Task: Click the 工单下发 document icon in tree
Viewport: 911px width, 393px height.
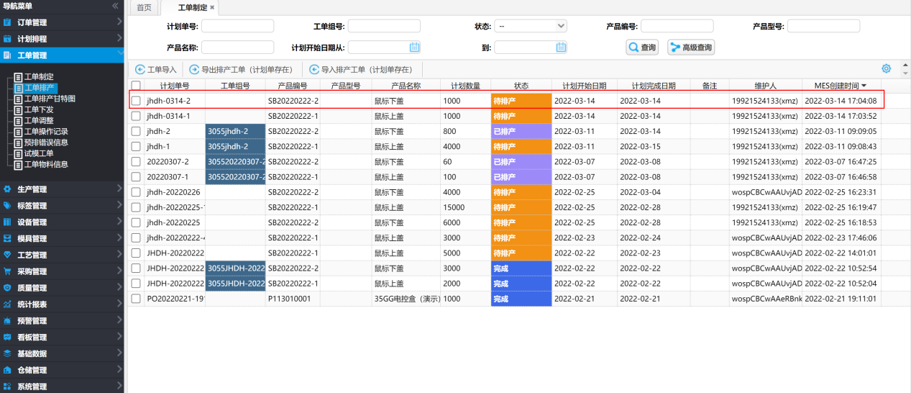Action: 19,109
